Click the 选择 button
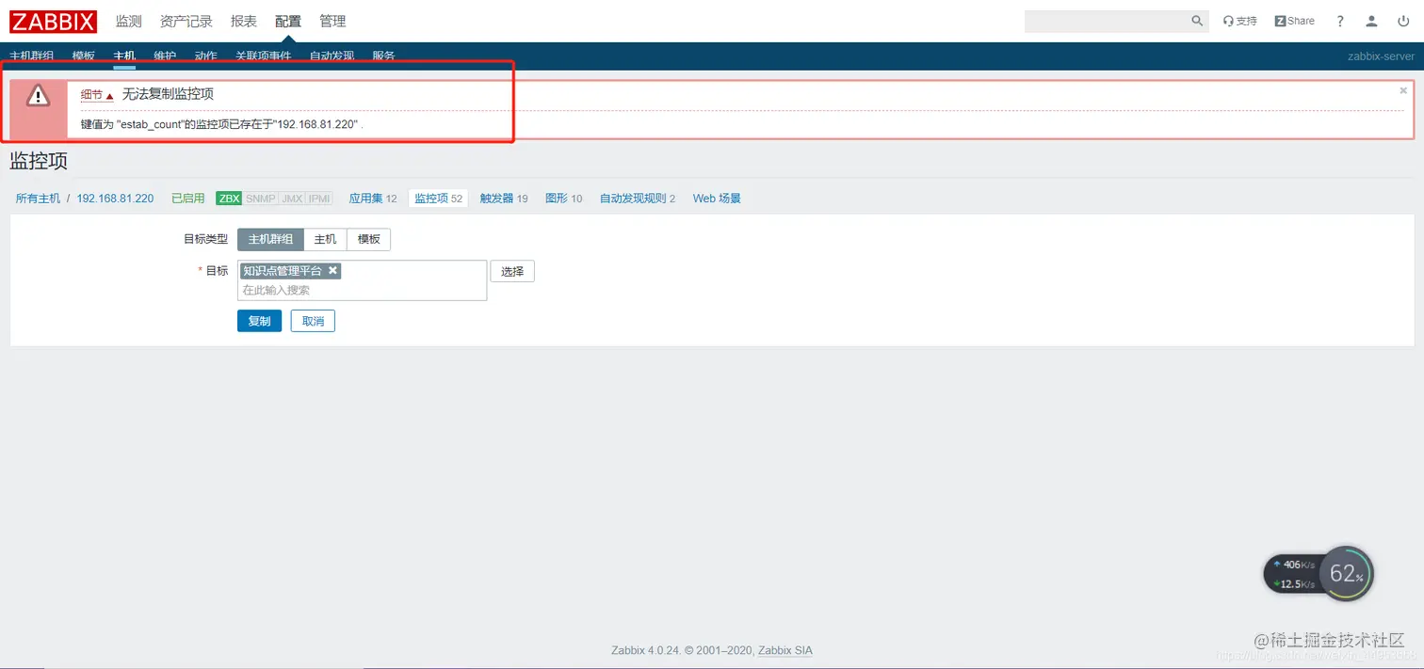This screenshot has height=669, width=1424. [512, 271]
